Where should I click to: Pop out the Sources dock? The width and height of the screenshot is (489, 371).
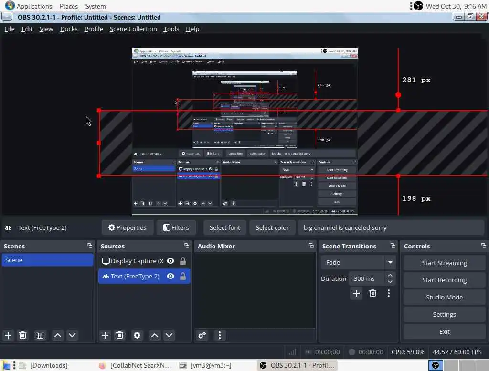[x=187, y=246]
